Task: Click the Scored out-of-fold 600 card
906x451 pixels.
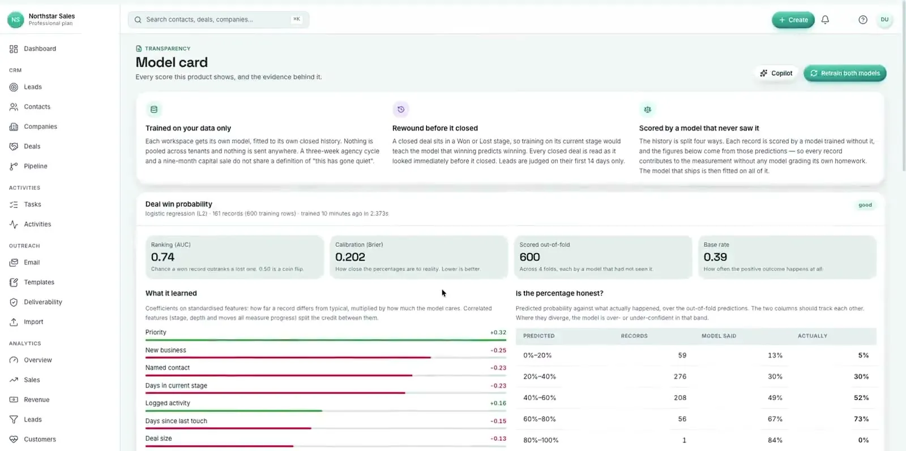Action: point(603,257)
